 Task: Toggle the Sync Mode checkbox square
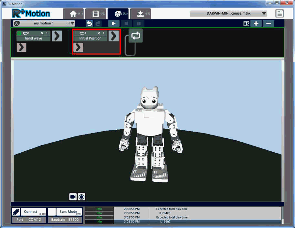(52, 212)
